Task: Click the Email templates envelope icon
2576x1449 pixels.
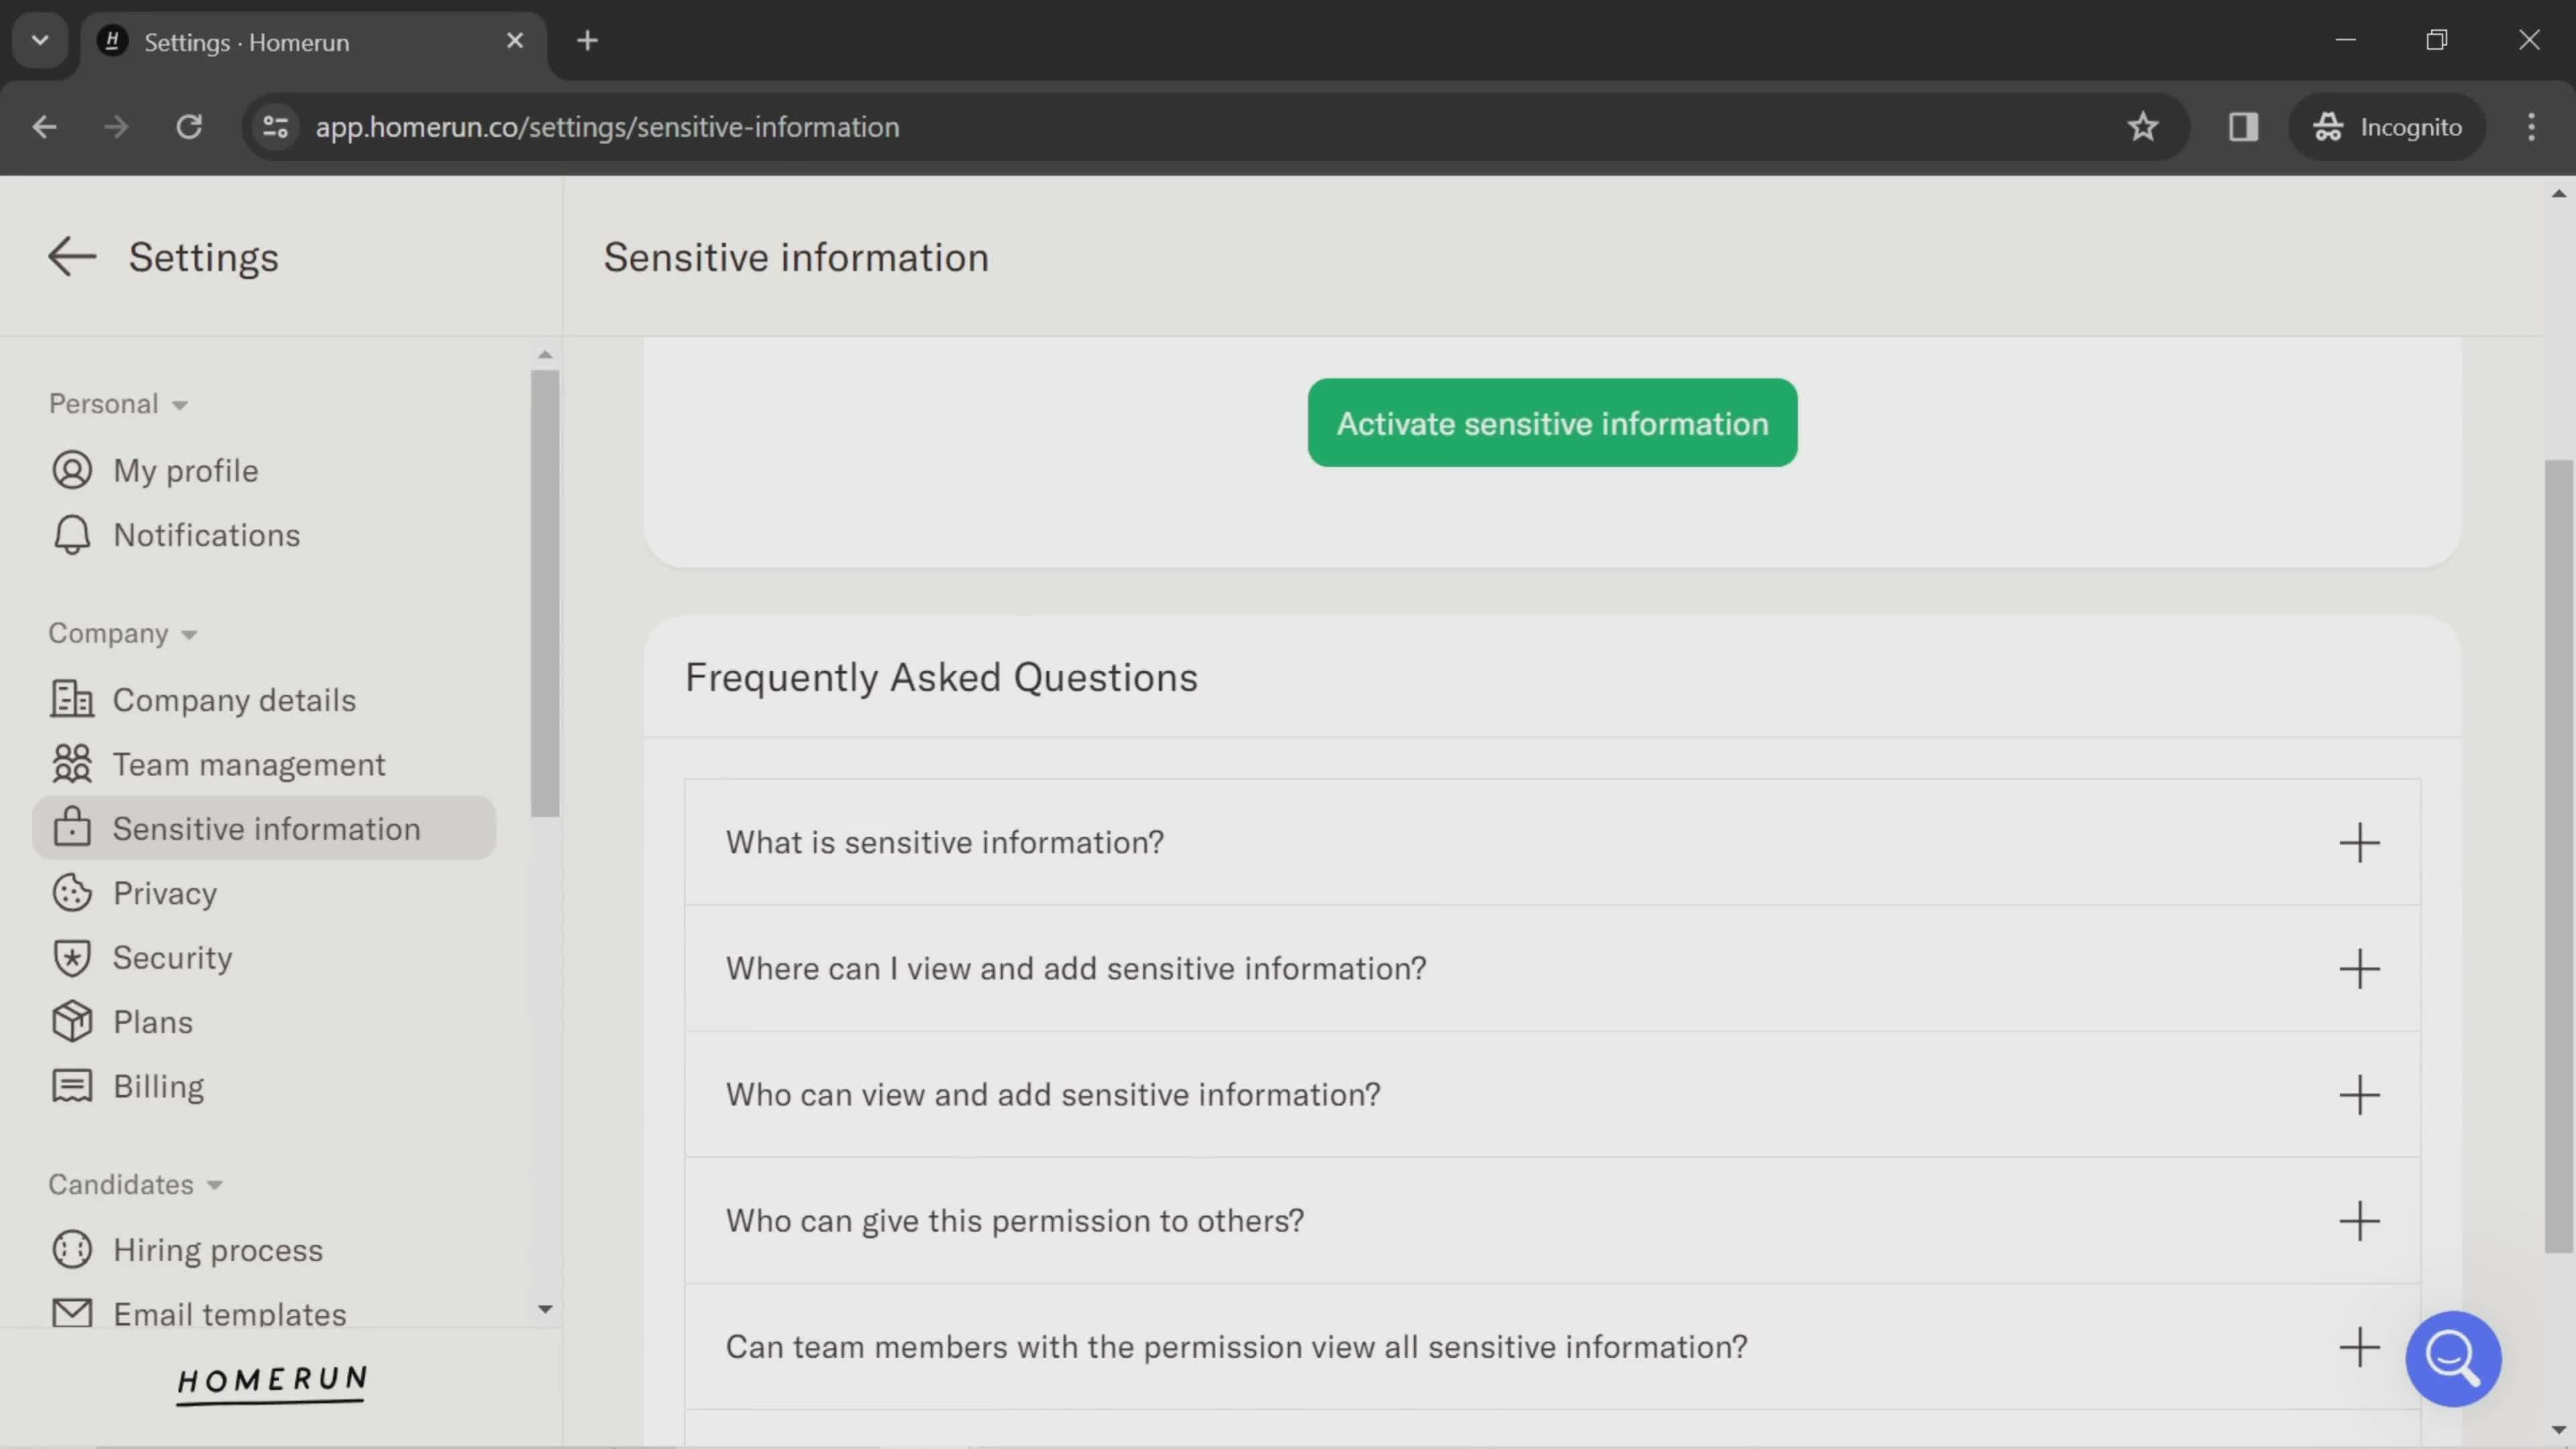Action: (72, 1313)
